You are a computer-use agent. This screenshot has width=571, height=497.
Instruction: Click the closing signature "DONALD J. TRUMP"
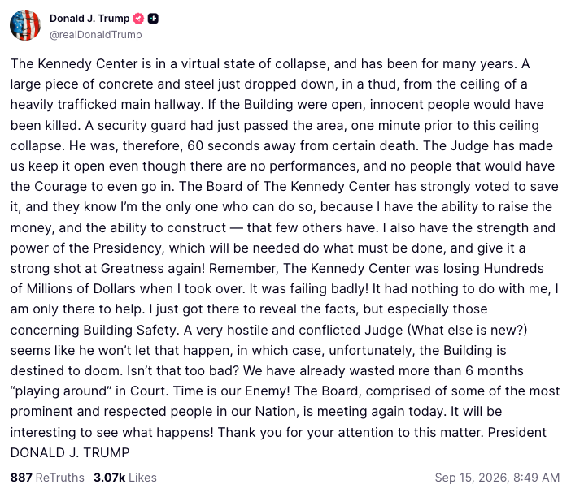click(x=70, y=452)
